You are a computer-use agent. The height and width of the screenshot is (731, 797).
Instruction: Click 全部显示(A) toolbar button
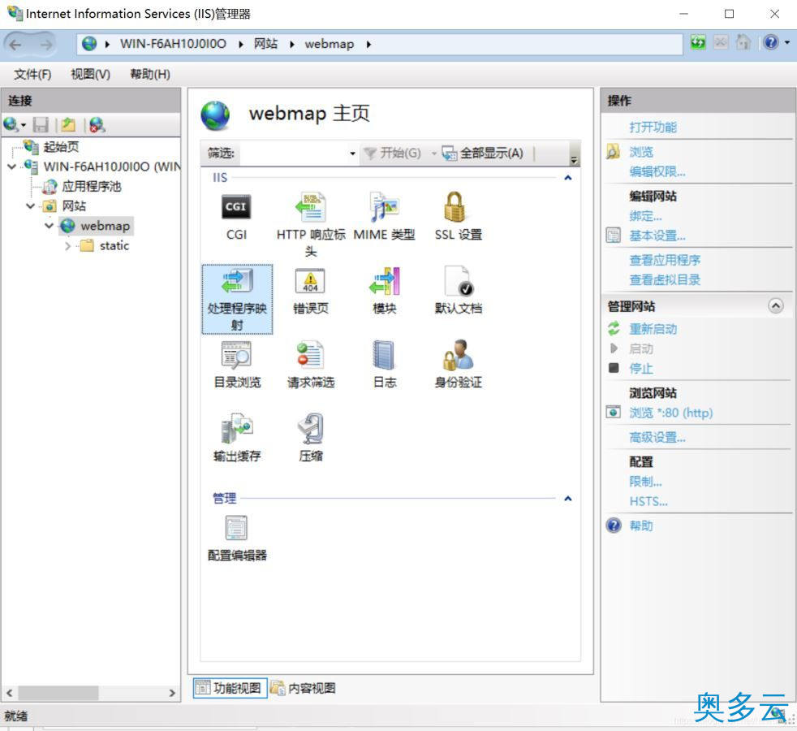[483, 154]
